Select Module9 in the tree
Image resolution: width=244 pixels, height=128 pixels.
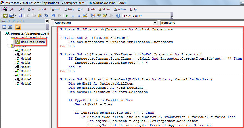click(26, 84)
